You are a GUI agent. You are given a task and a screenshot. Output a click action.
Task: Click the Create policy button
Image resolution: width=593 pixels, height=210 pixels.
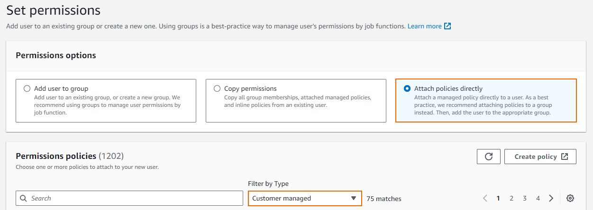540,157
